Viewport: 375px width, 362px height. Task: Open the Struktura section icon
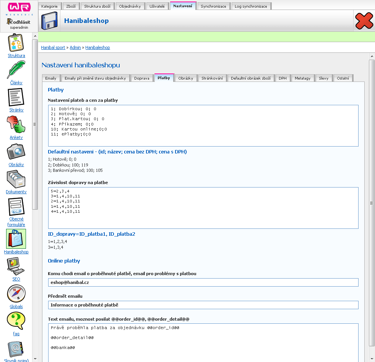16,42
